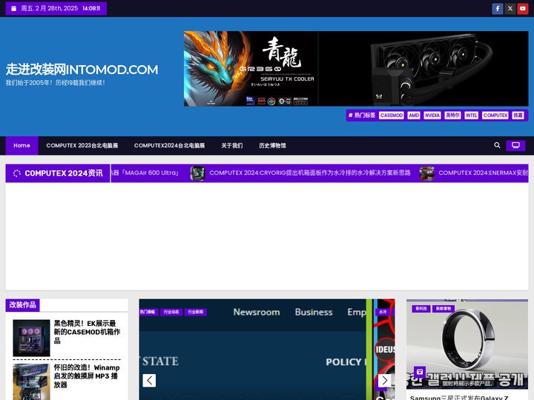Click the 技嘉 hot tag
The width and height of the screenshot is (534, 400).
518,116
